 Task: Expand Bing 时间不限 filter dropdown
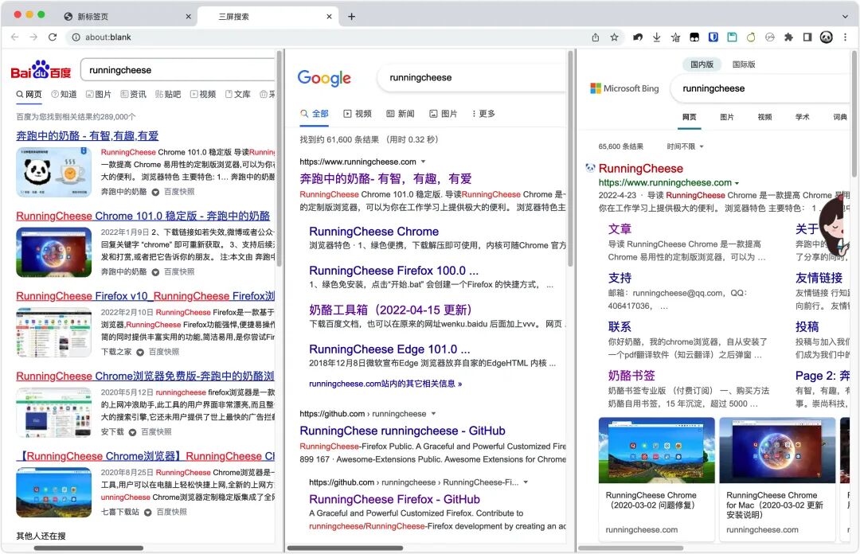tap(685, 146)
